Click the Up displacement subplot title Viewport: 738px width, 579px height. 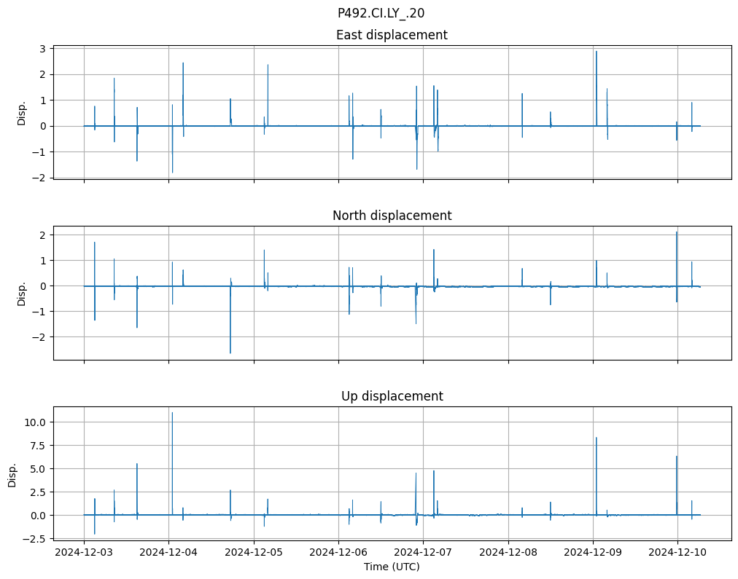(x=392, y=396)
